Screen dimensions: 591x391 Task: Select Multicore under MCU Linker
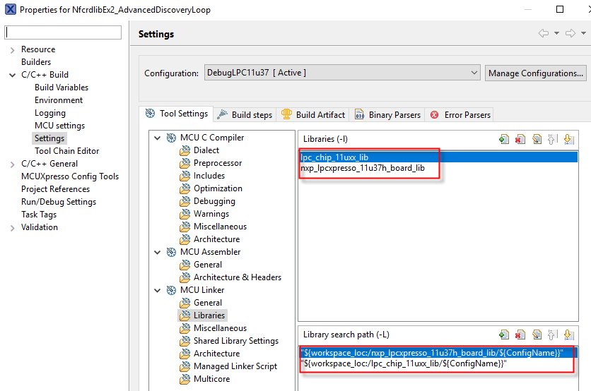click(x=211, y=379)
